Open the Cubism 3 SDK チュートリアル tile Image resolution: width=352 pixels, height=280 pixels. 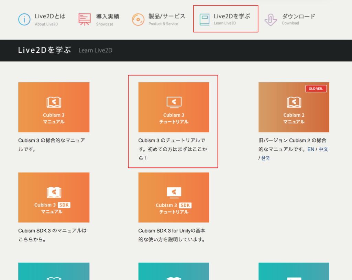(174, 197)
